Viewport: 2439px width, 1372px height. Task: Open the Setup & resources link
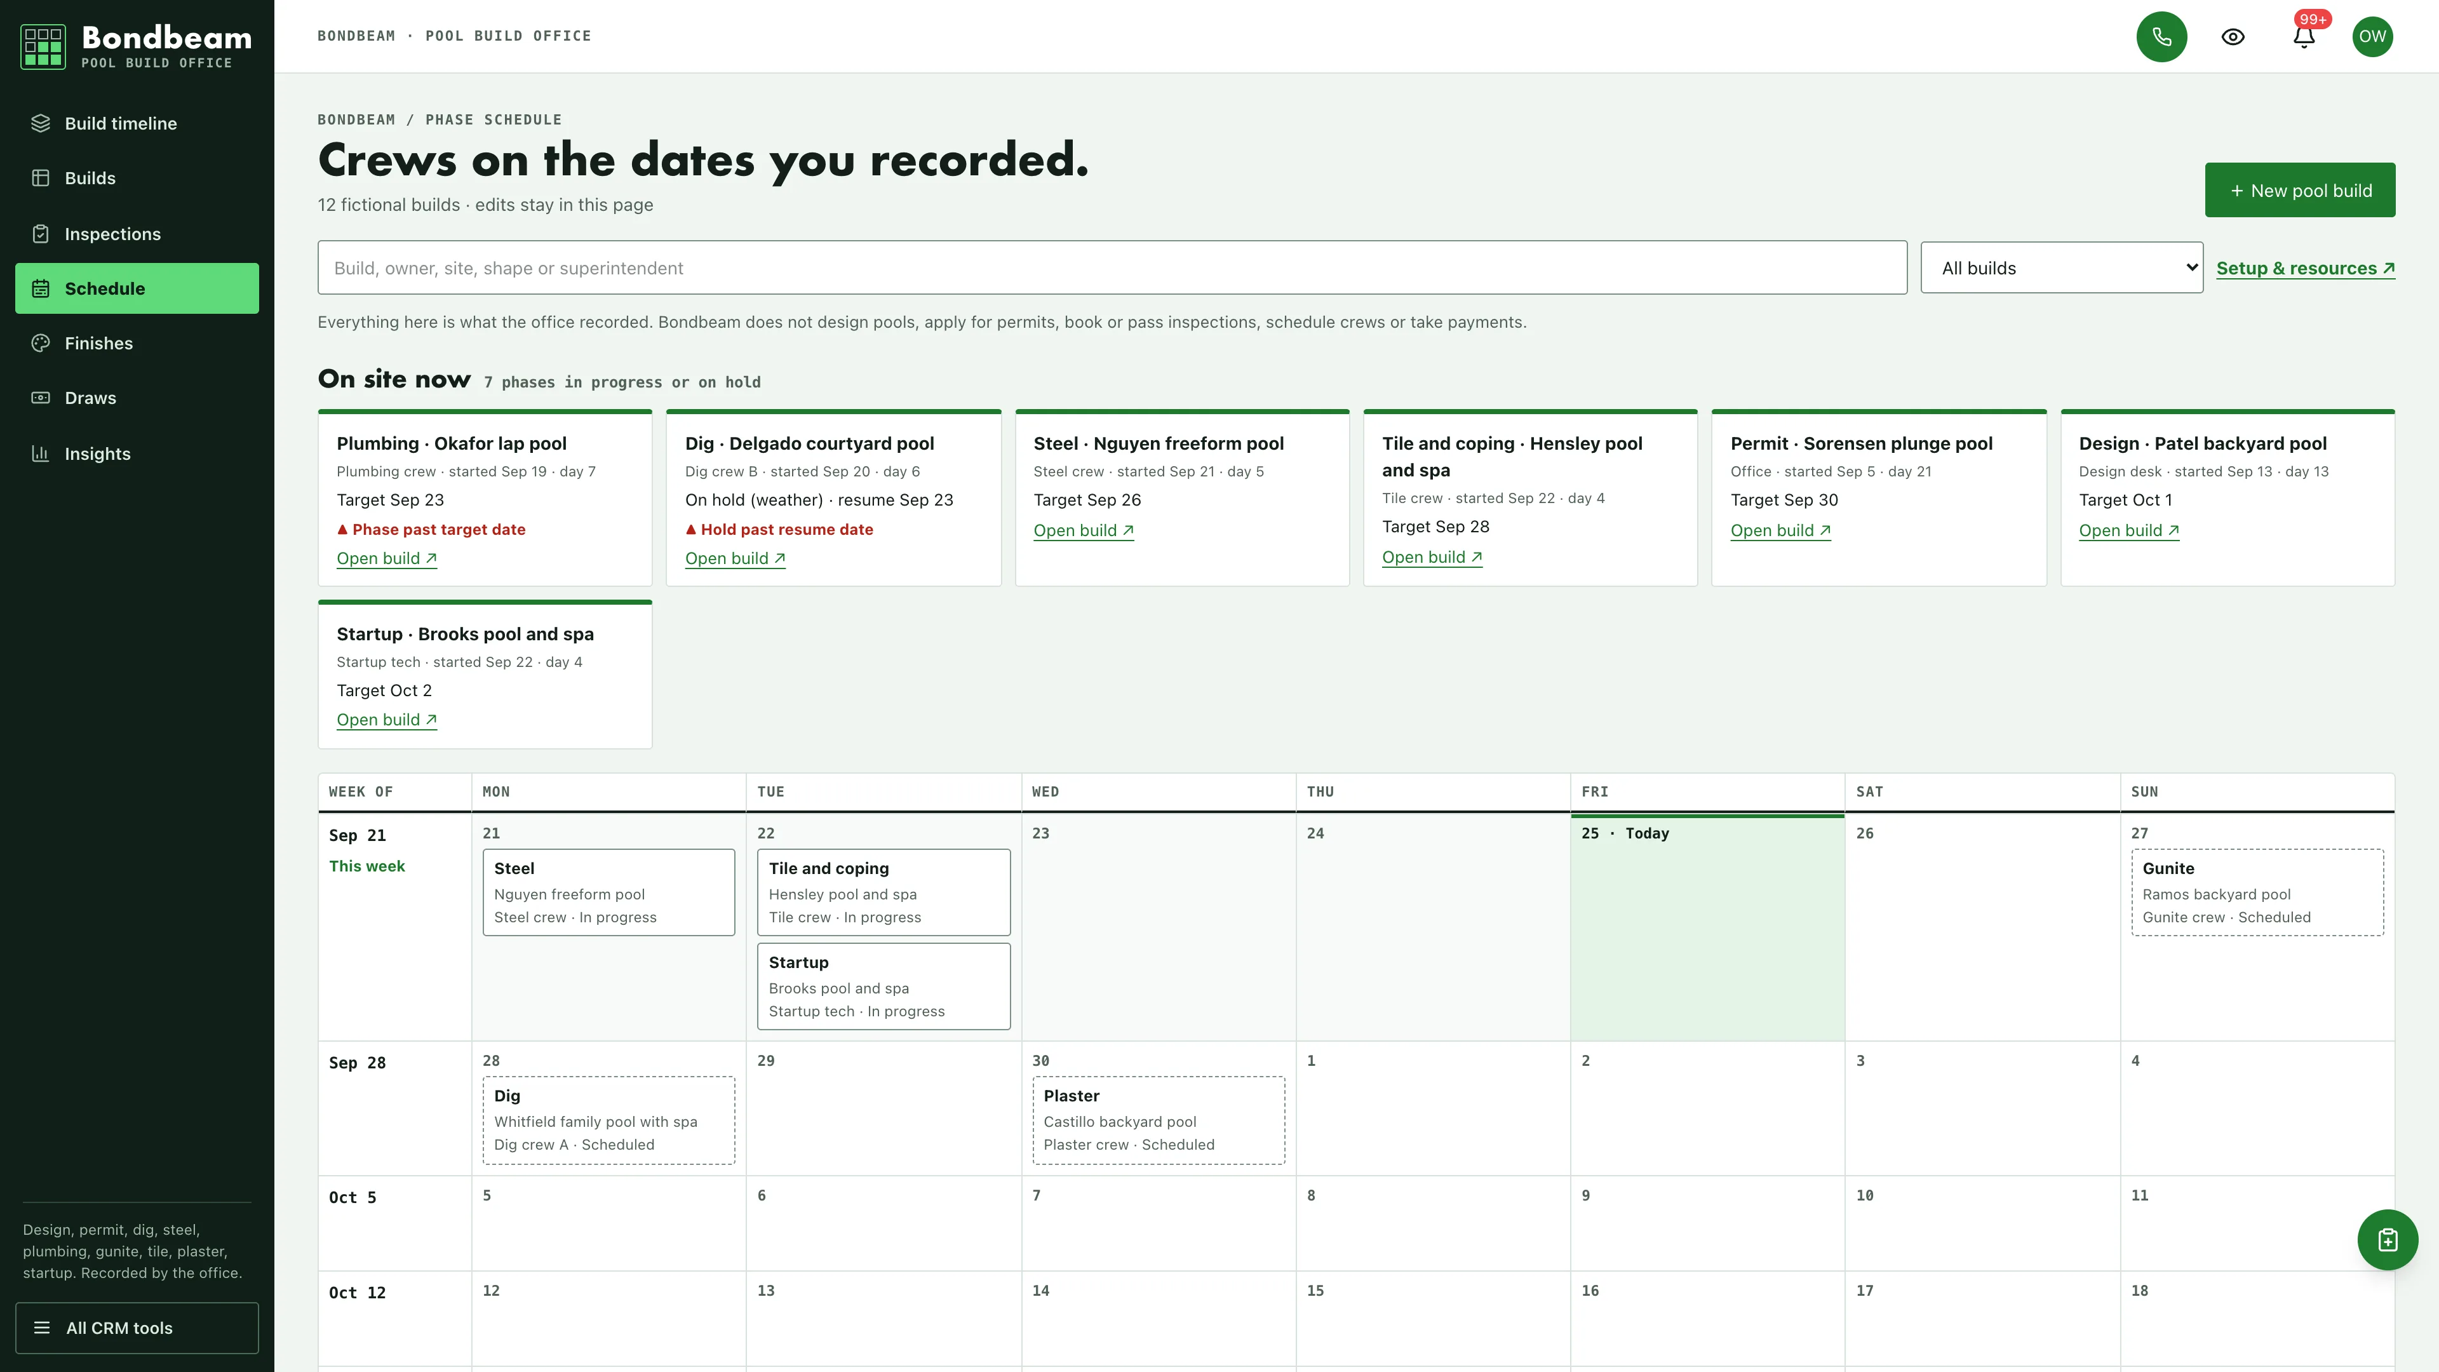click(x=2306, y=268)
